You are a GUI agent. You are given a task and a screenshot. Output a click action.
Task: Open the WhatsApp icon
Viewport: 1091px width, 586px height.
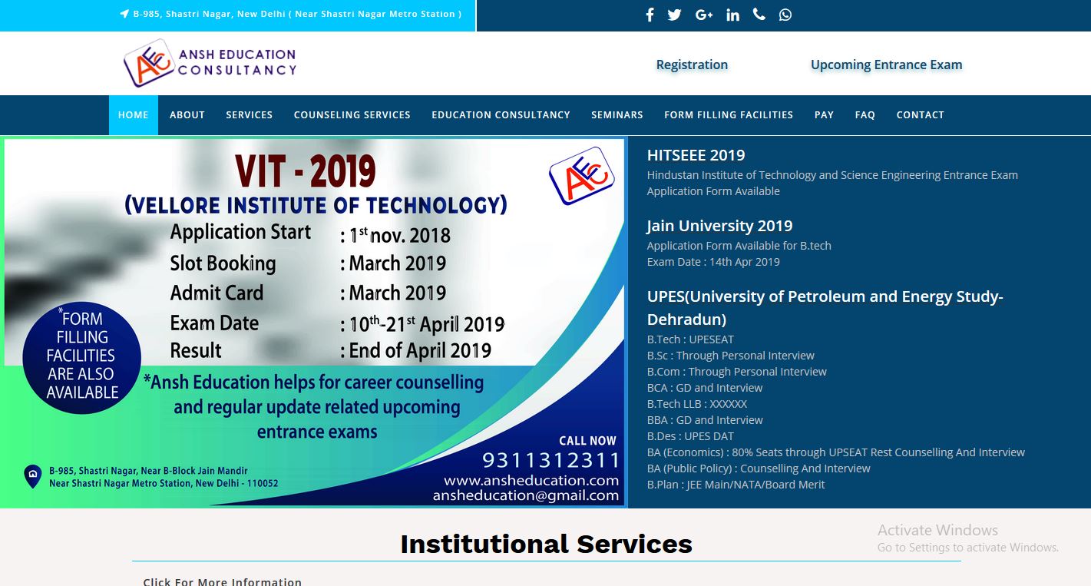tap(785, 15)
